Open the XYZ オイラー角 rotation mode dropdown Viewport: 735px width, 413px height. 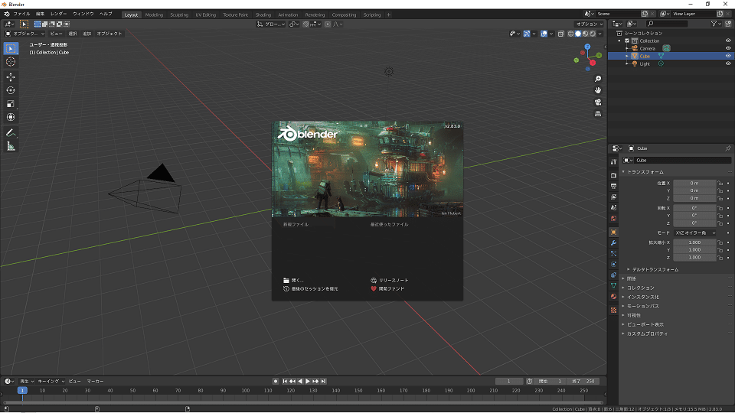[x=695, y=233]
